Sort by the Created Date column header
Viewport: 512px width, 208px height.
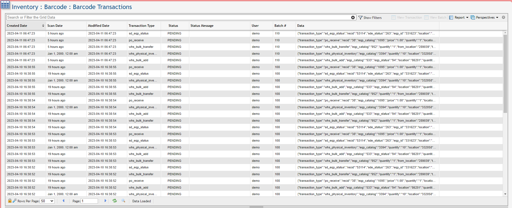17,26
